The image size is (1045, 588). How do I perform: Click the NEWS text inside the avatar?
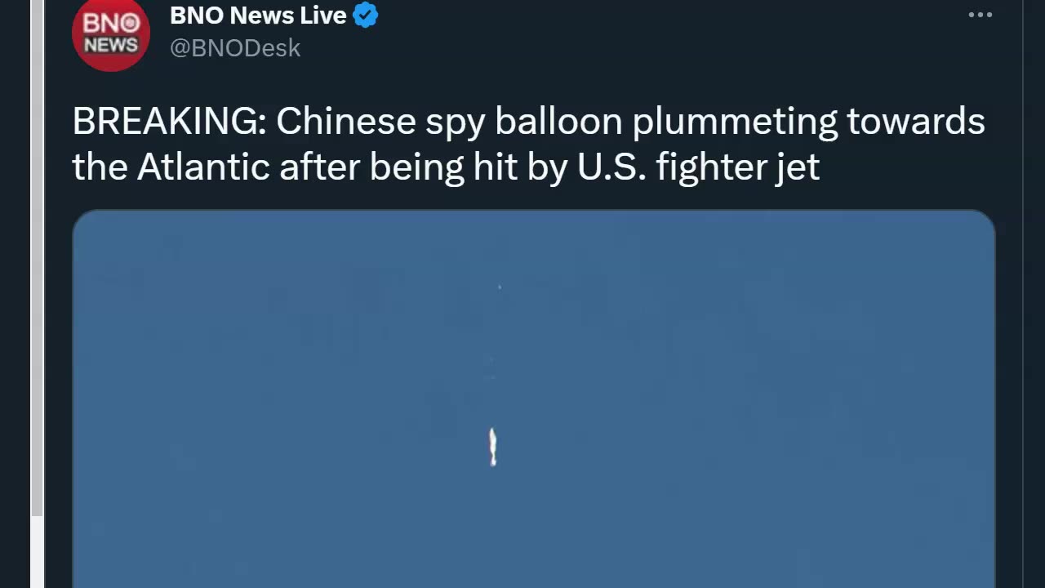click(x=111, y=46)
